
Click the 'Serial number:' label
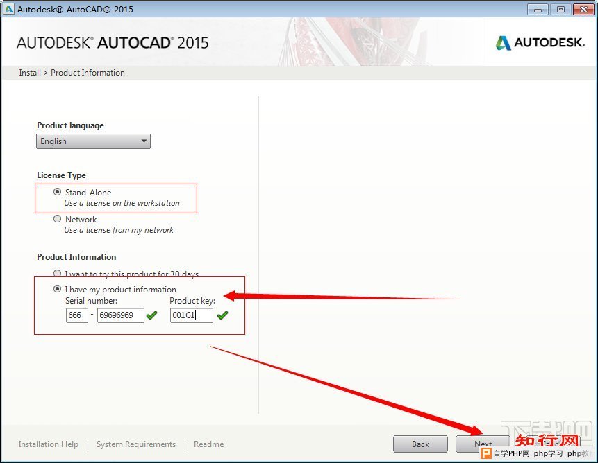tap(91, 301)
